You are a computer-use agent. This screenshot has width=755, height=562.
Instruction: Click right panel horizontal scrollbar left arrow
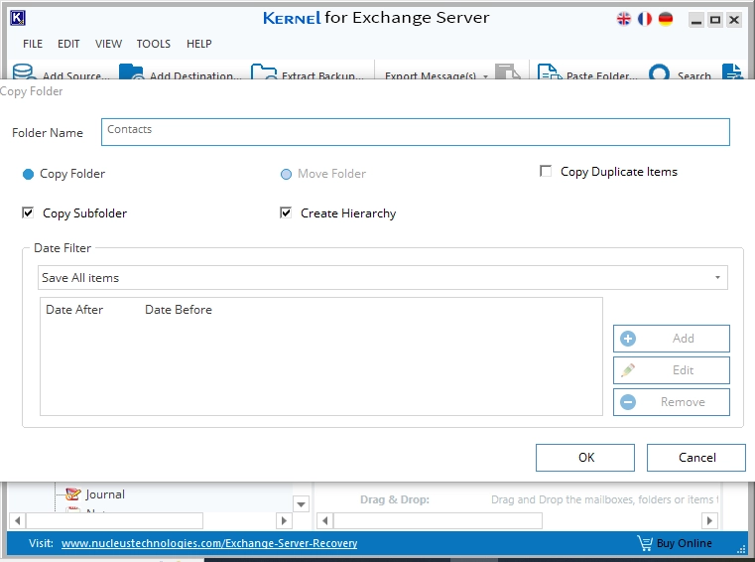325,520
